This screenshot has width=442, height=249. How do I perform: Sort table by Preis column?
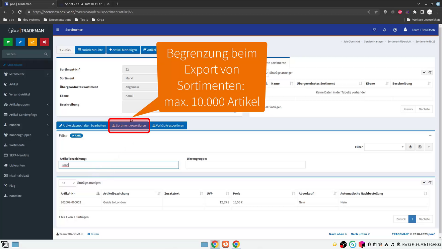(x=264, y=193)
